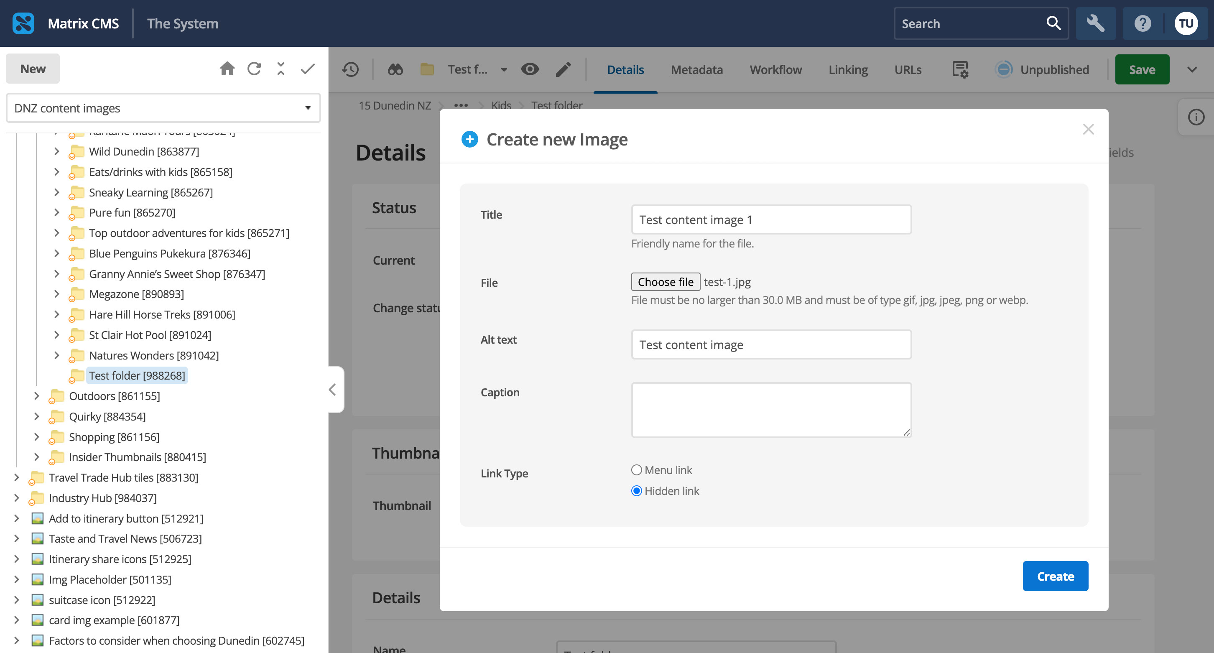Click the checkmark icon in tree toolbar
This screenshot has width=1214, height=653.
click(308, 69)
